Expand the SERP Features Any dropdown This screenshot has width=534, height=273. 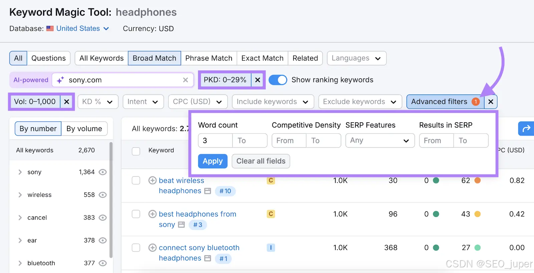pos(380,140)
